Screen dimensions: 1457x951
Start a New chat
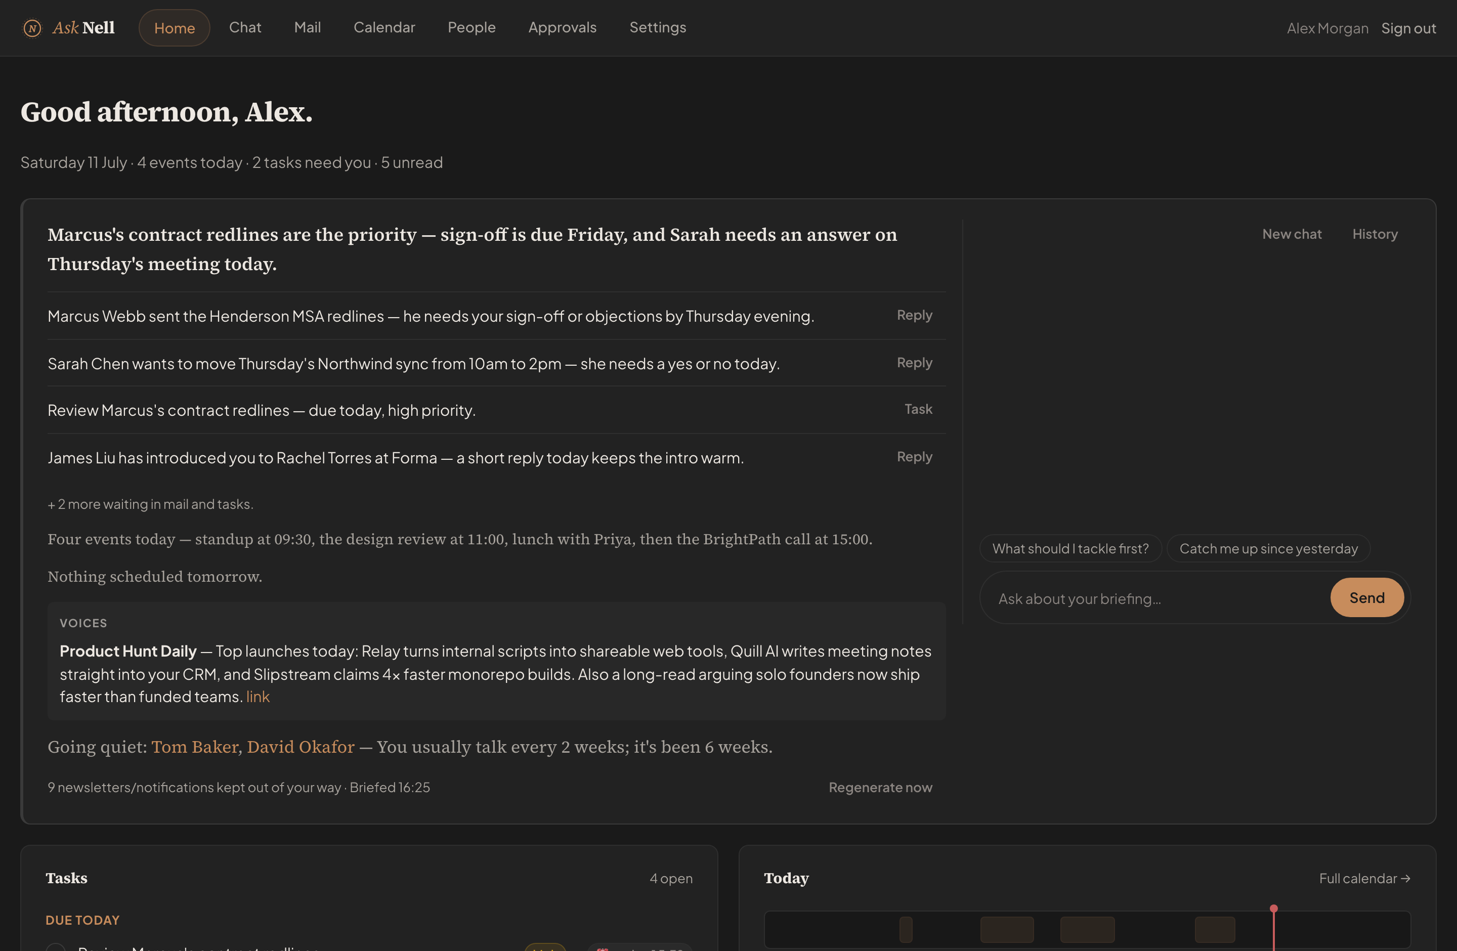pos(1292,234)
